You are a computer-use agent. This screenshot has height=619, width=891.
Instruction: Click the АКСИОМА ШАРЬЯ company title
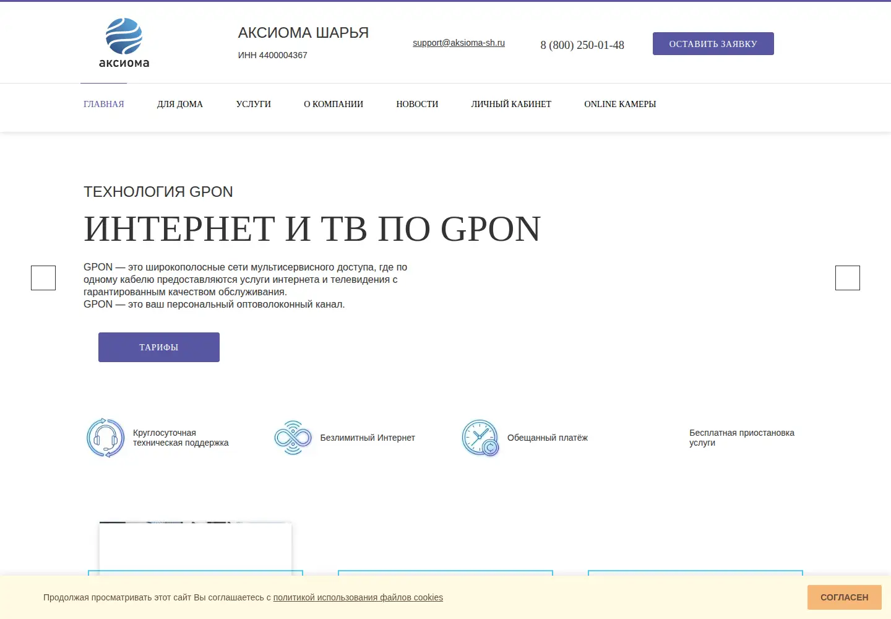(303, 33)
